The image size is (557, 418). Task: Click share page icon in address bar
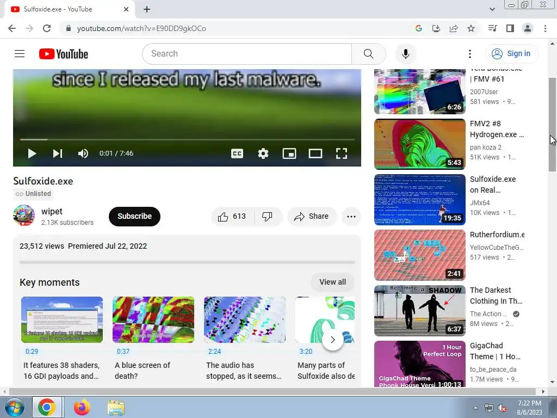453,28
